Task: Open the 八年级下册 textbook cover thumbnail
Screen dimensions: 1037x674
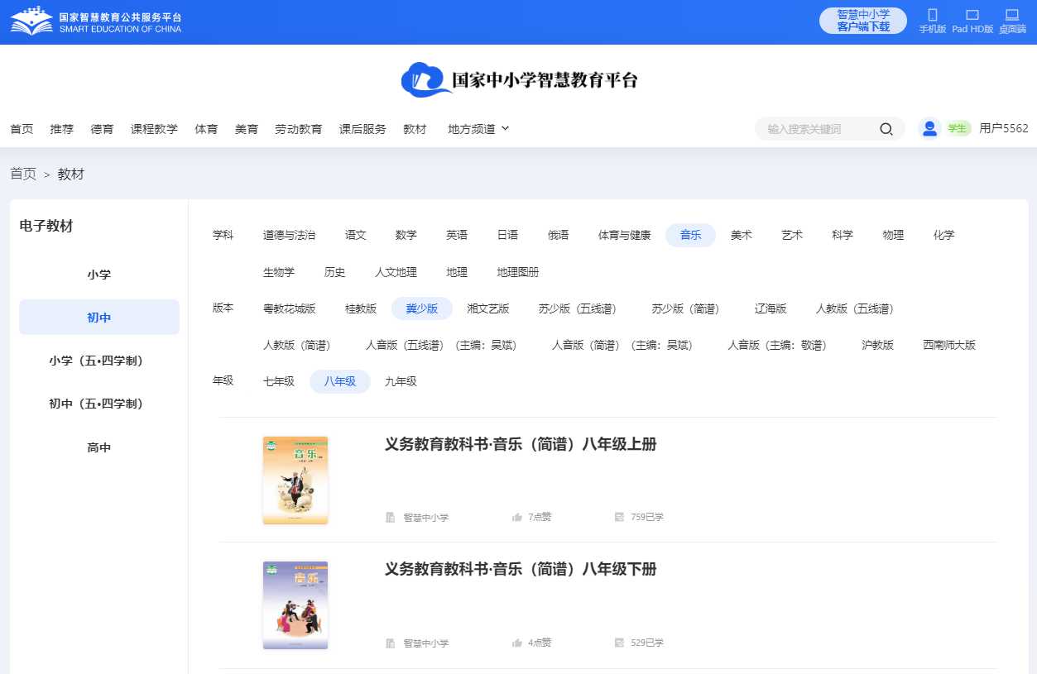Action: click(295, 605)
